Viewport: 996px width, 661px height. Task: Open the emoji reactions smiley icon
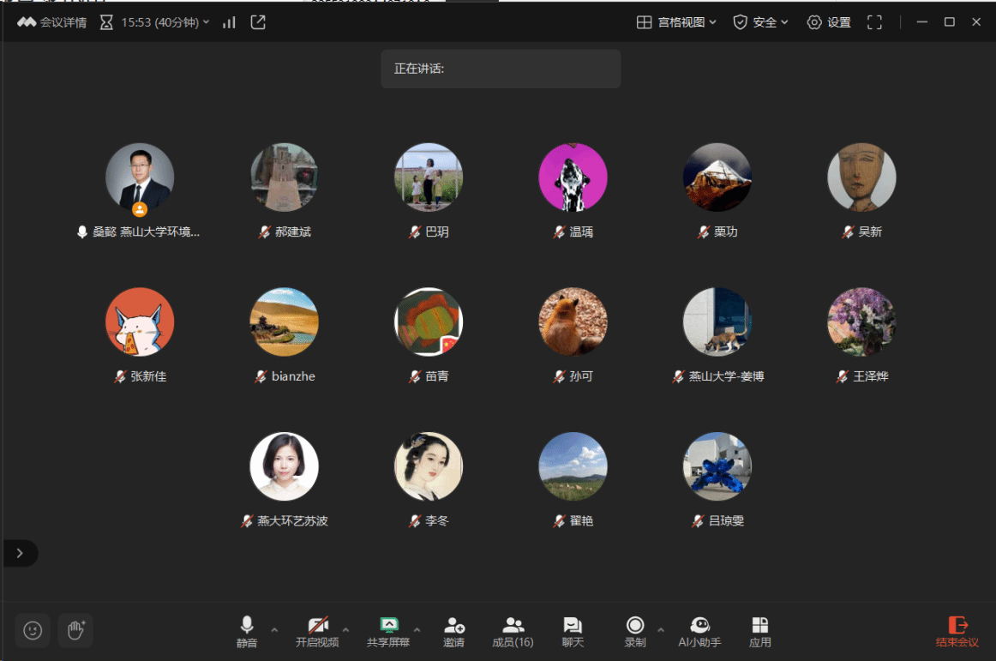pyautogui.click(x=33, y=630)
